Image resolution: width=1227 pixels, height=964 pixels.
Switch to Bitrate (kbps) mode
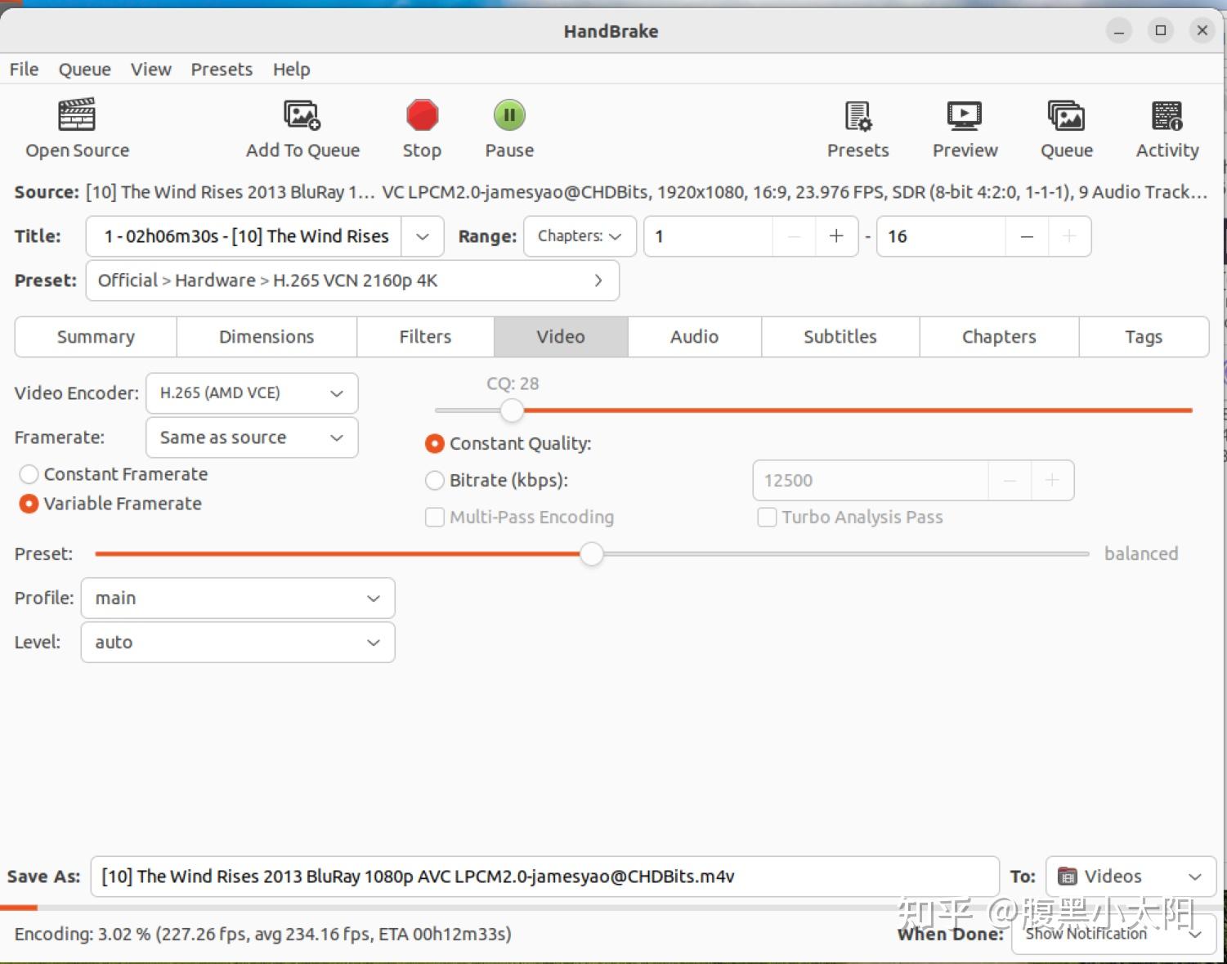click(x=434, y=481)
